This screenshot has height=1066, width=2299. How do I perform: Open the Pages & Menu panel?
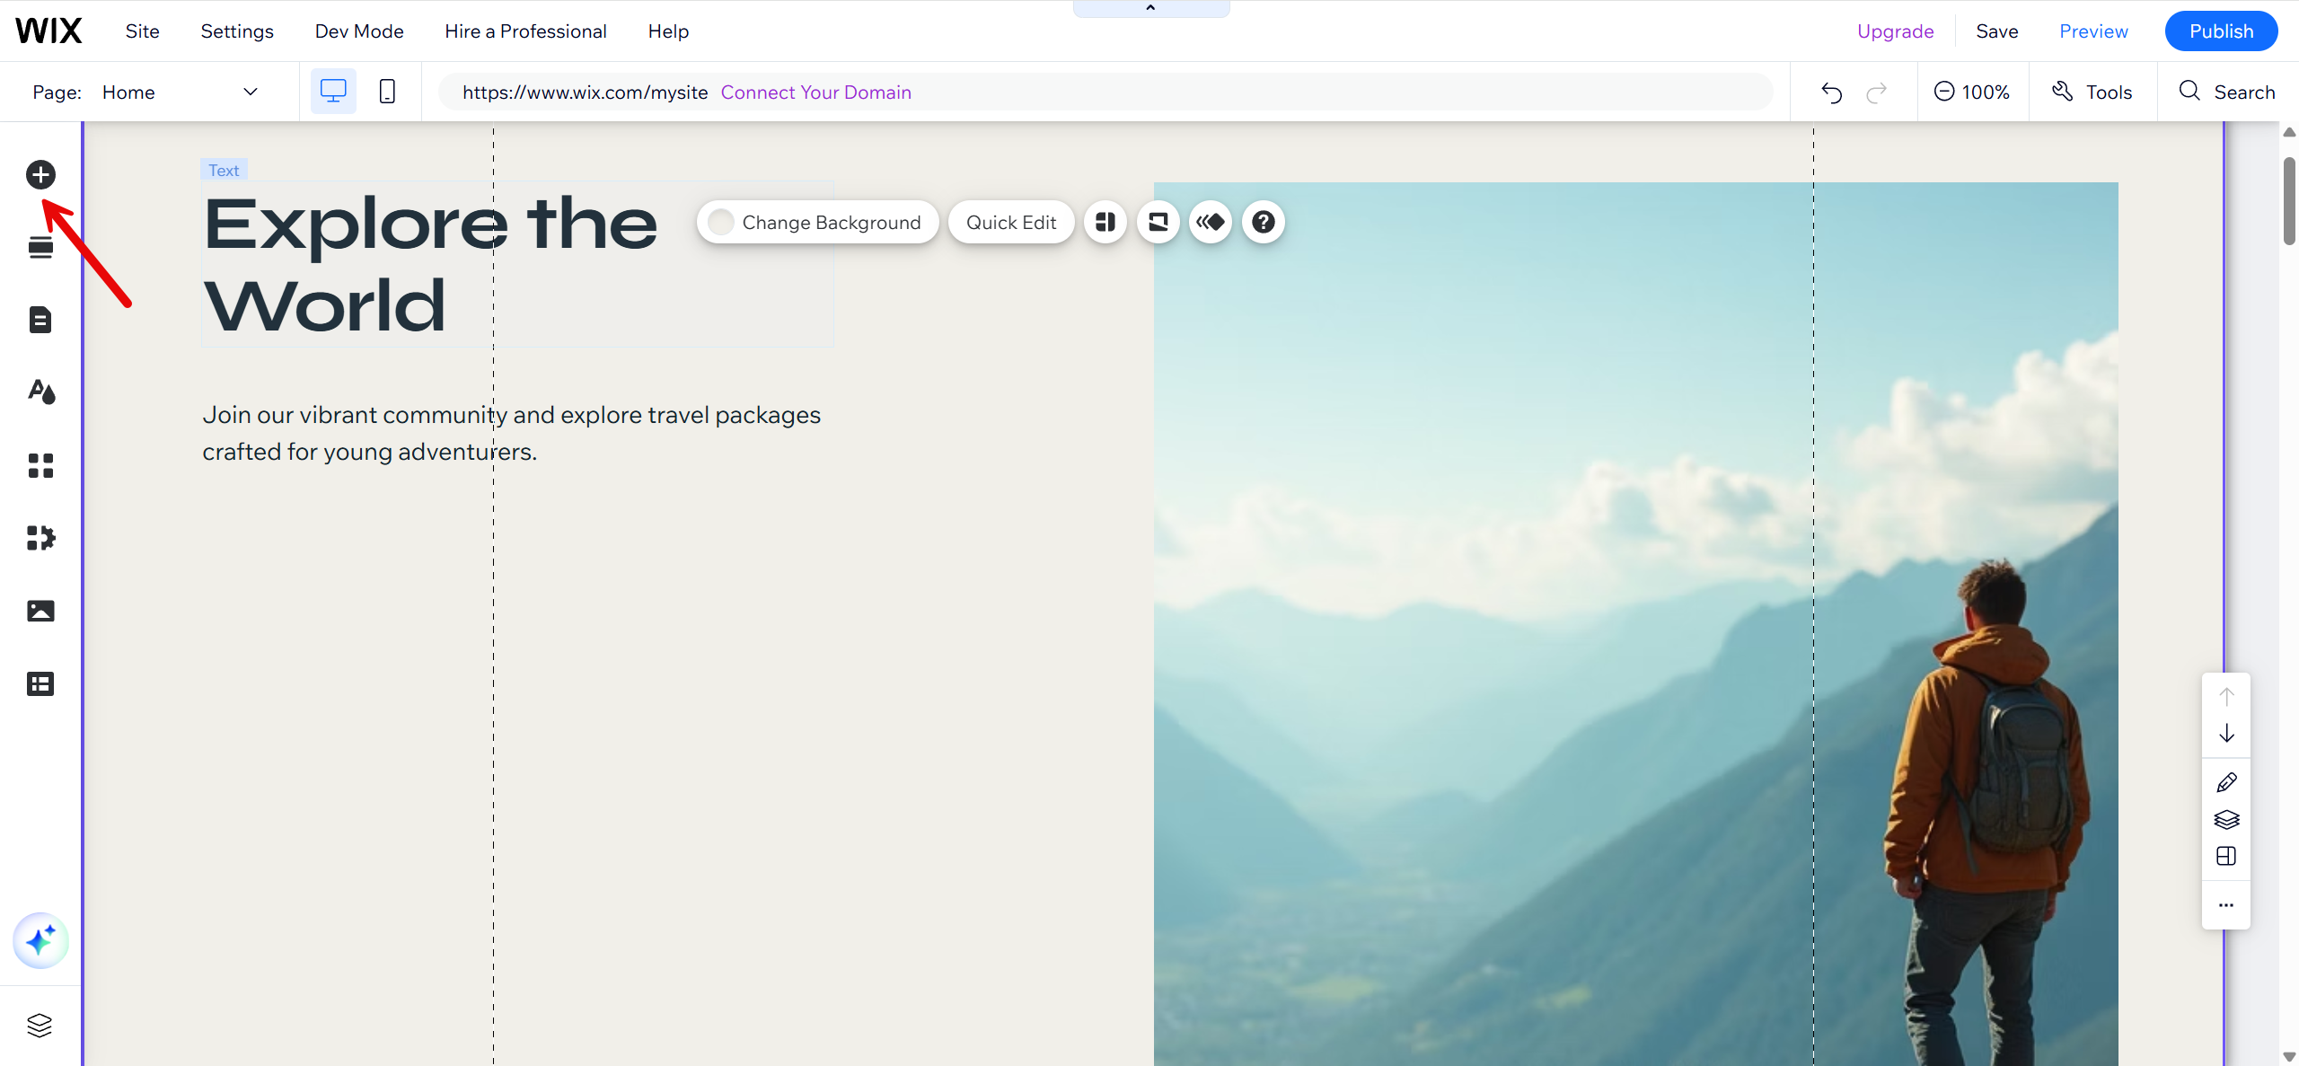pos(40,320)
